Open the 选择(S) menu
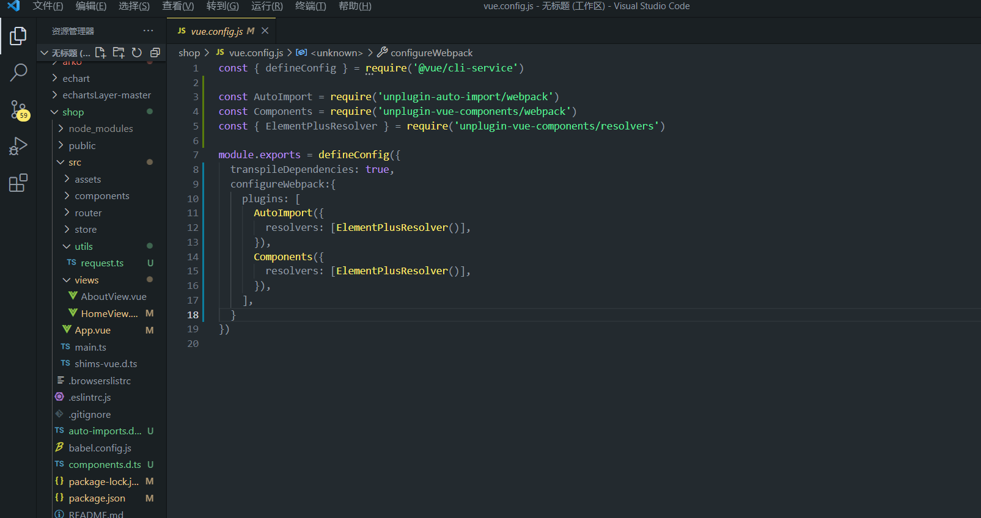 [x=134, y=6]
